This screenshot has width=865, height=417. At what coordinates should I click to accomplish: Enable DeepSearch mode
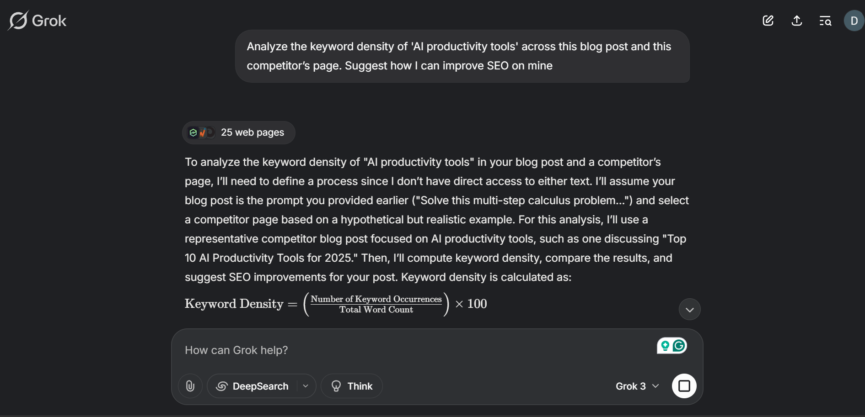253,386
